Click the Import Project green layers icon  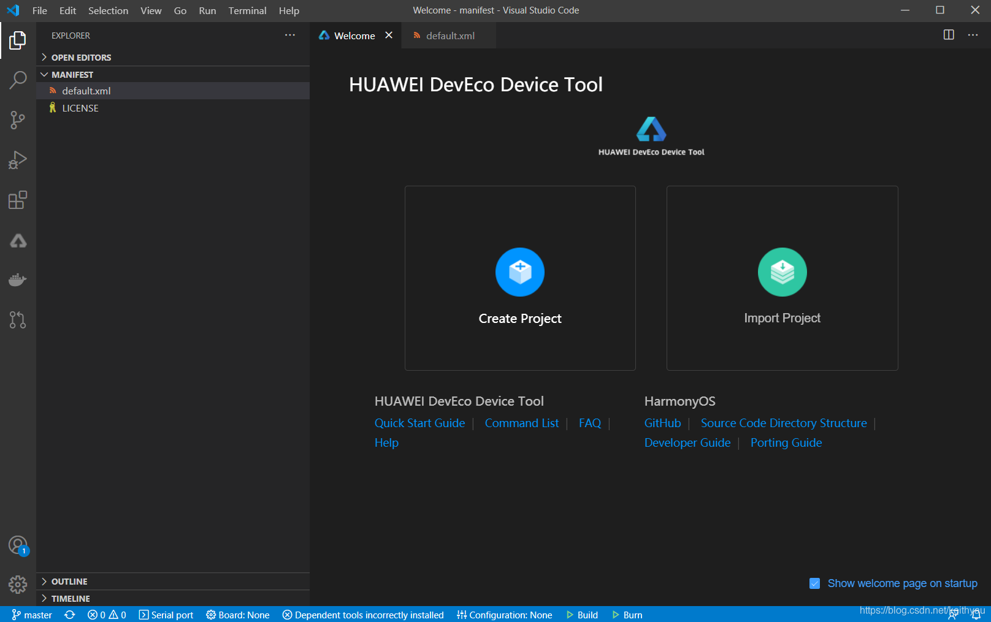782,272
